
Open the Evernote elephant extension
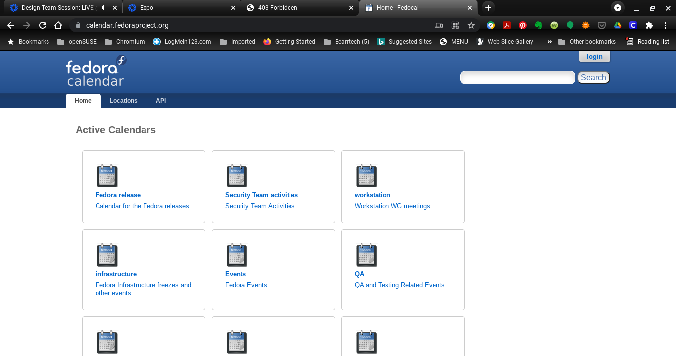[x=538, y=25]
